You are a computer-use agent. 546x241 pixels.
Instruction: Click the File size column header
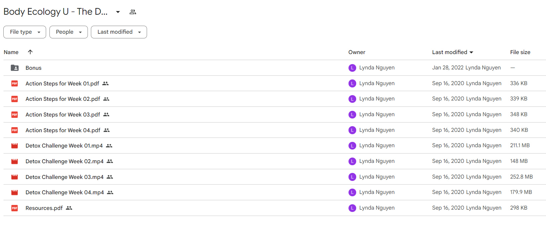(x=520, y=52)
